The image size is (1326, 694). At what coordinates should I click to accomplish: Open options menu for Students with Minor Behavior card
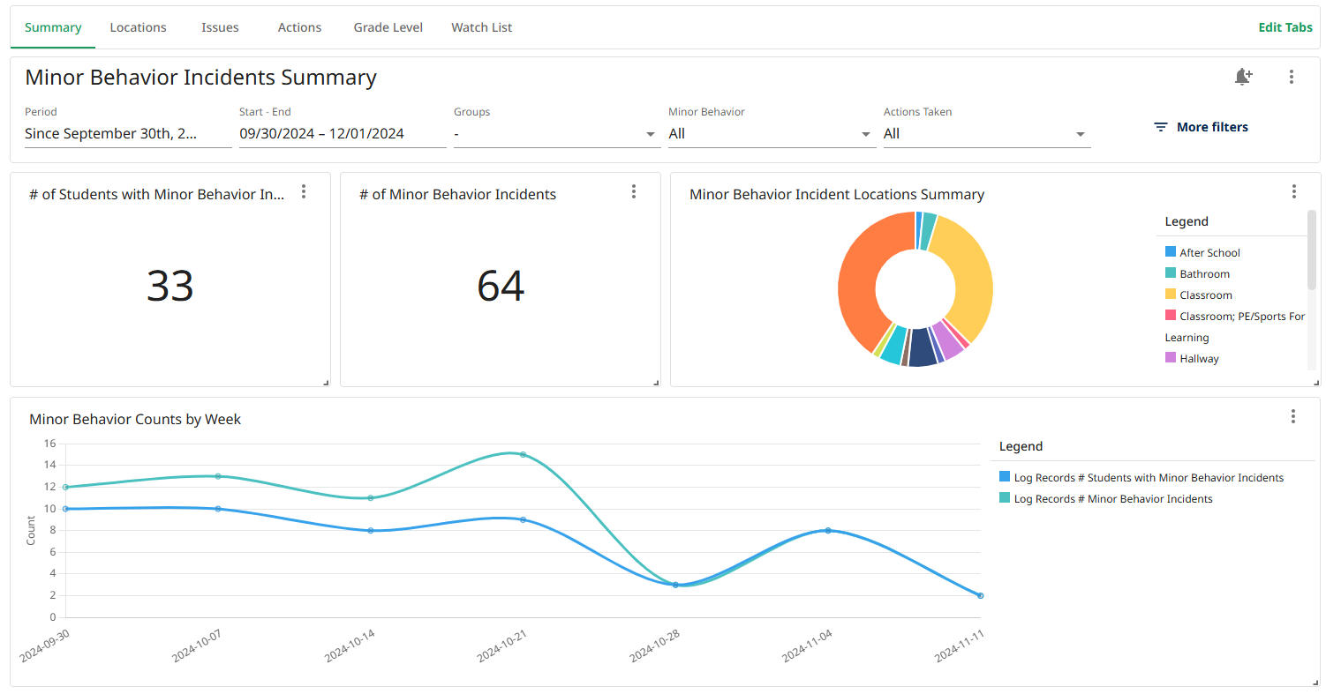pos(304,191)
